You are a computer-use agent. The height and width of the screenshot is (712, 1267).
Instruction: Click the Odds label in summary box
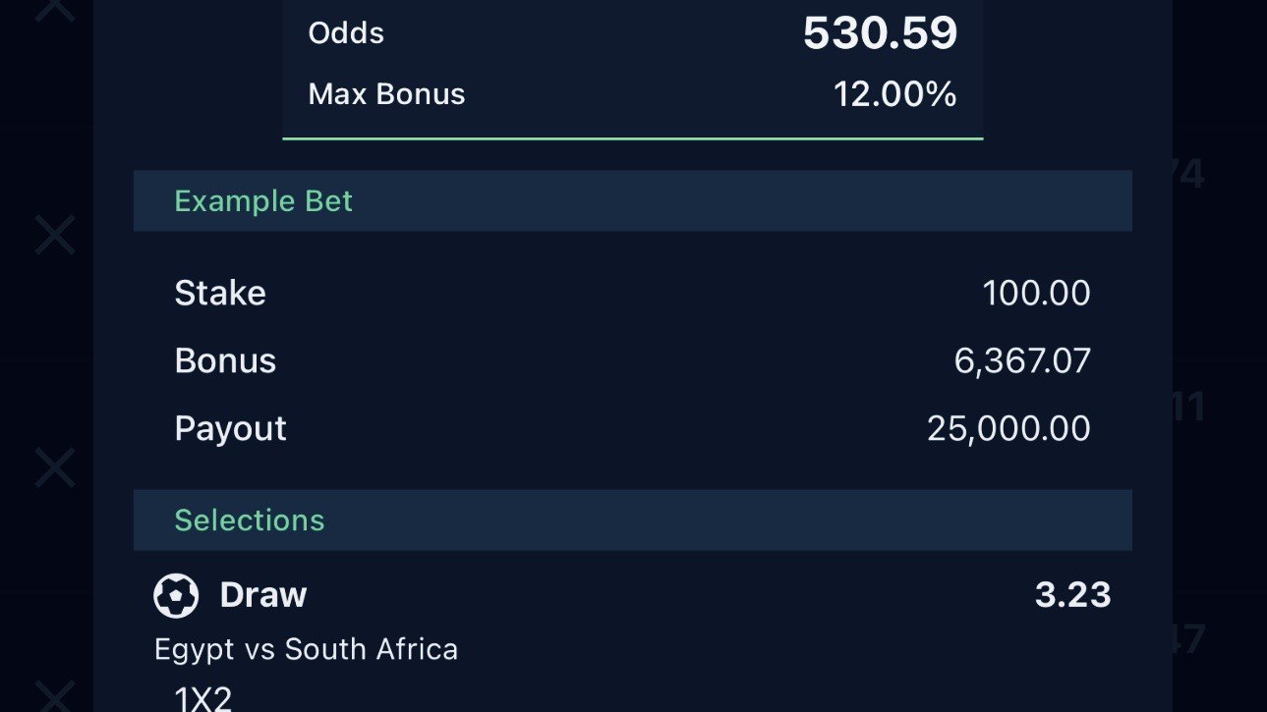pyautogui.click(x=346, y=33)
